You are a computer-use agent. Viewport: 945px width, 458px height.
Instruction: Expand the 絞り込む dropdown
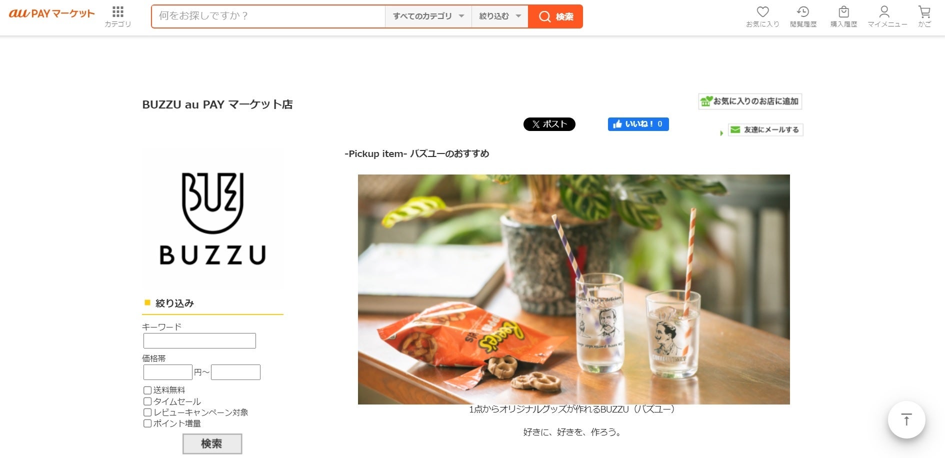click(x=500, y=16)
